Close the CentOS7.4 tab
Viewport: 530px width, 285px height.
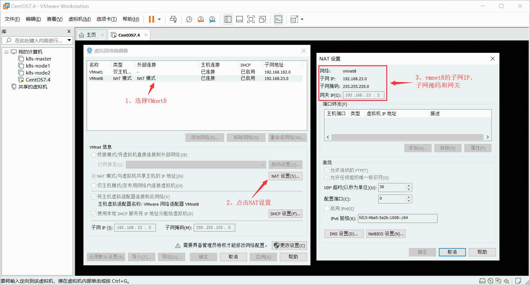click(146, 35)
